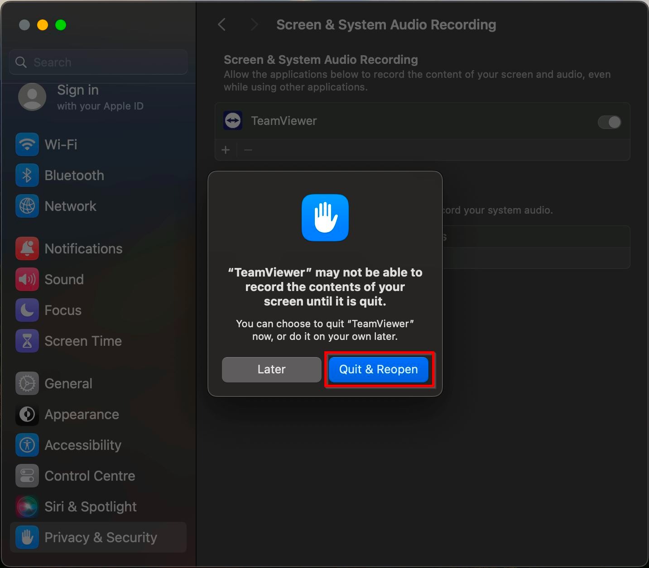Open Bluetooth settings icon
649x568 pixels.
(27, 175)
